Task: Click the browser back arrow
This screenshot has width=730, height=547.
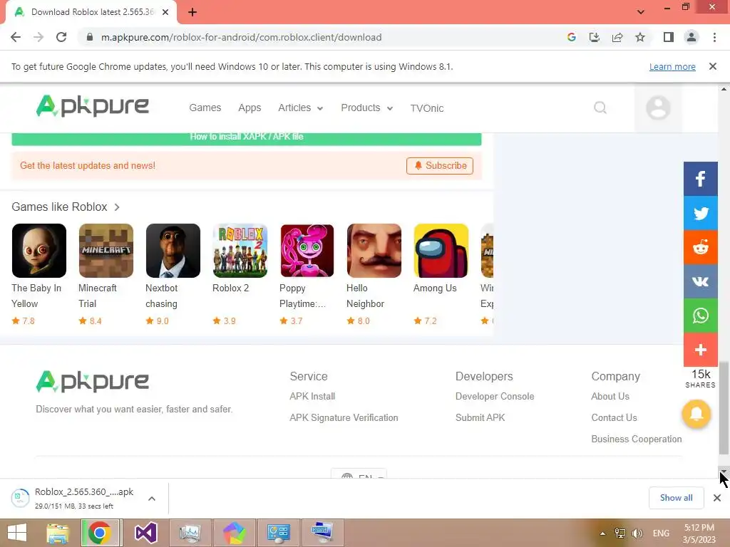Action: tap(16, 37)
